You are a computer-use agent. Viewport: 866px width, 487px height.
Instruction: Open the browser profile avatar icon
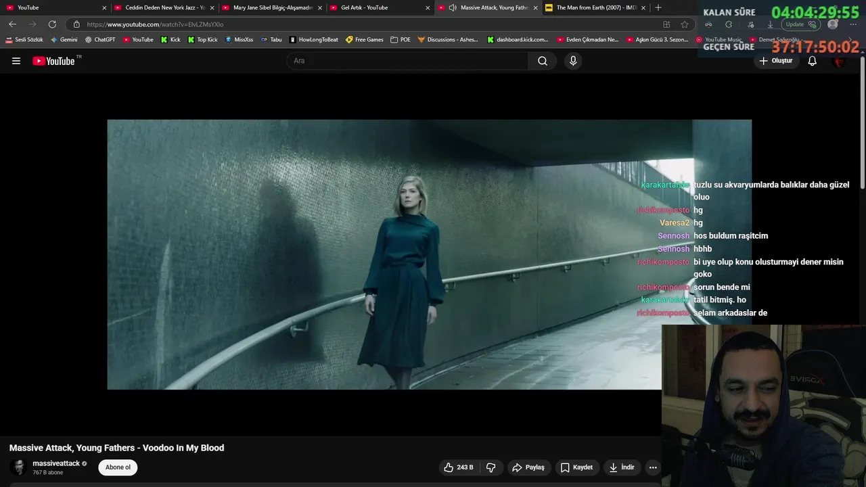[833, 24]
